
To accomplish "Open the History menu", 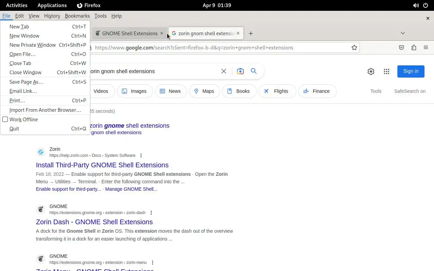I will 52,16.
